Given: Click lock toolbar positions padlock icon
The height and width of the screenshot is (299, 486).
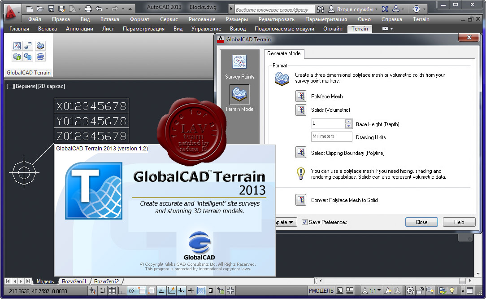Looking at the screenshot, I should pyautogui.click(x=420, y=290).
